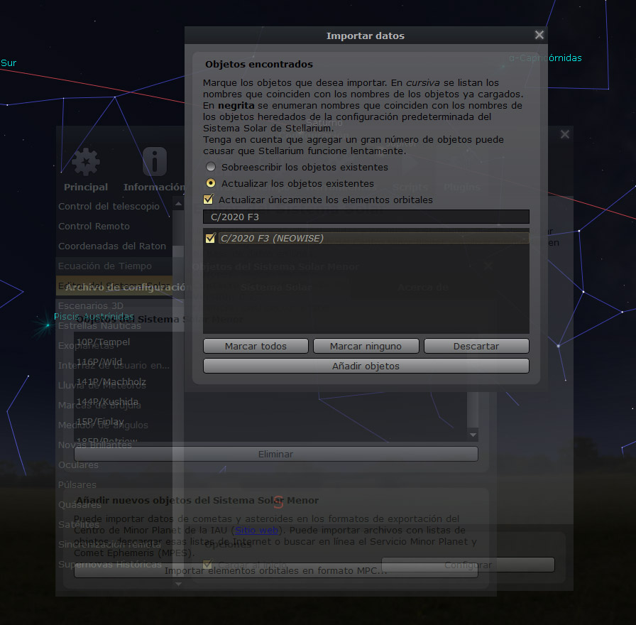Click Importar elementos orbitales en formato MPC
Screen dimensions: 636x625
point(275,570)
